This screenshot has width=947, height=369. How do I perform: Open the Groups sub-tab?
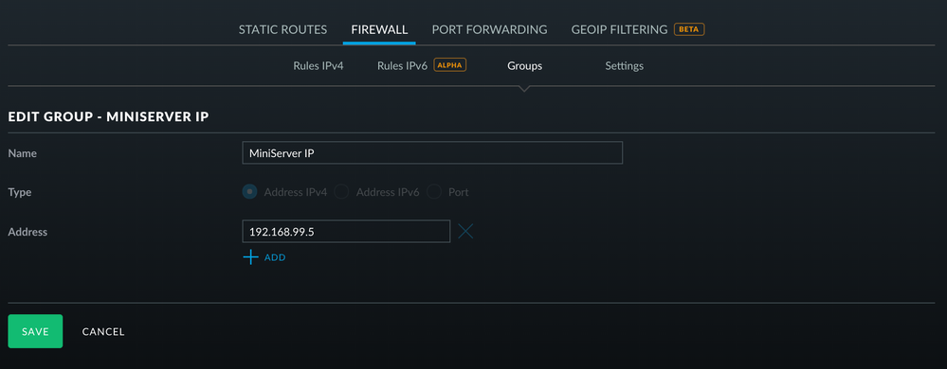(524, 65)
